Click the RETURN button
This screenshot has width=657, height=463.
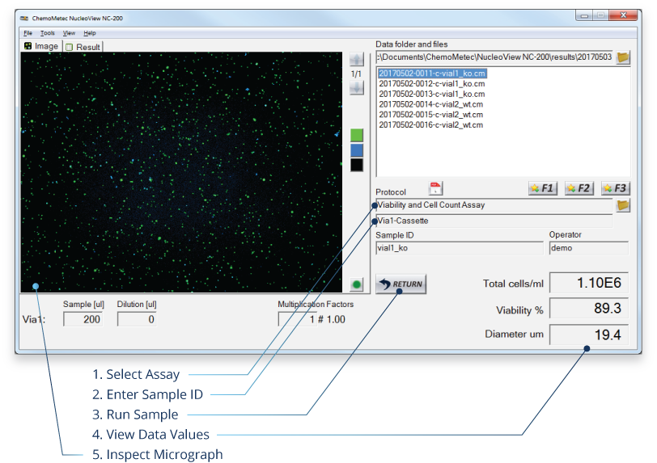click(x=401, y=284)
